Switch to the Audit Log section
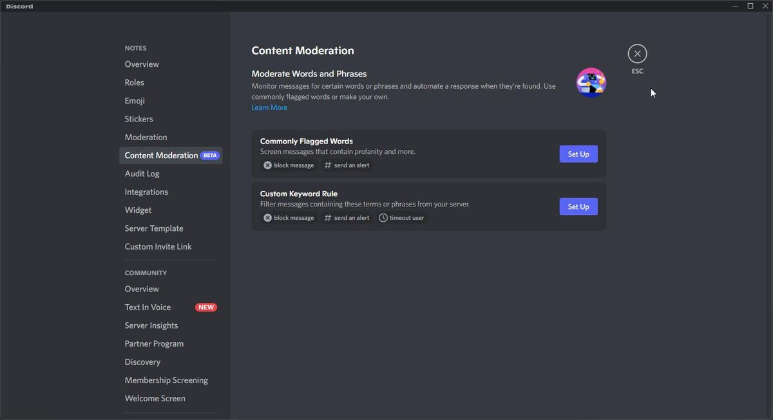Viewport: 773px width, 420px height. point(142,173)
